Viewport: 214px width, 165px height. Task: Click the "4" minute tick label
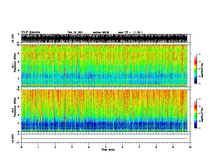click(89, 147)
